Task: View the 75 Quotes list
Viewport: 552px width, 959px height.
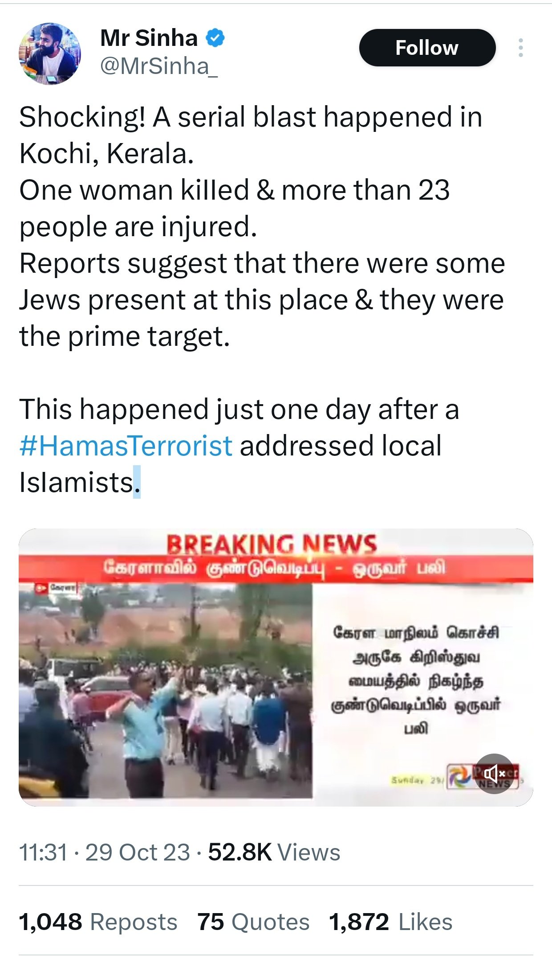Action: click(x=253, y=922)
